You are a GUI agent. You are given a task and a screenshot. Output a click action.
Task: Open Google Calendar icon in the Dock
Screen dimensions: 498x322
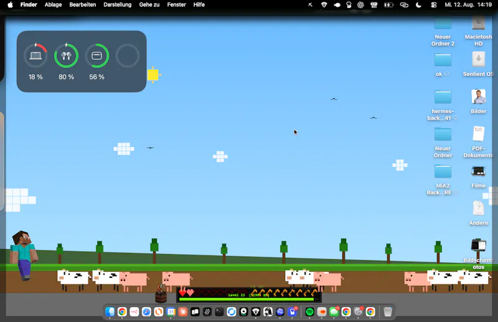171,312
